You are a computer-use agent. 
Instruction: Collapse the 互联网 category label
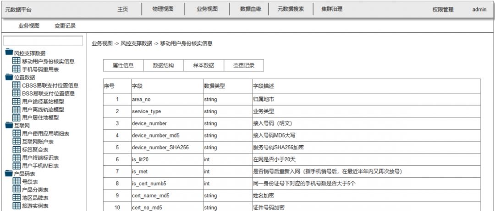[x=22, y=126]
